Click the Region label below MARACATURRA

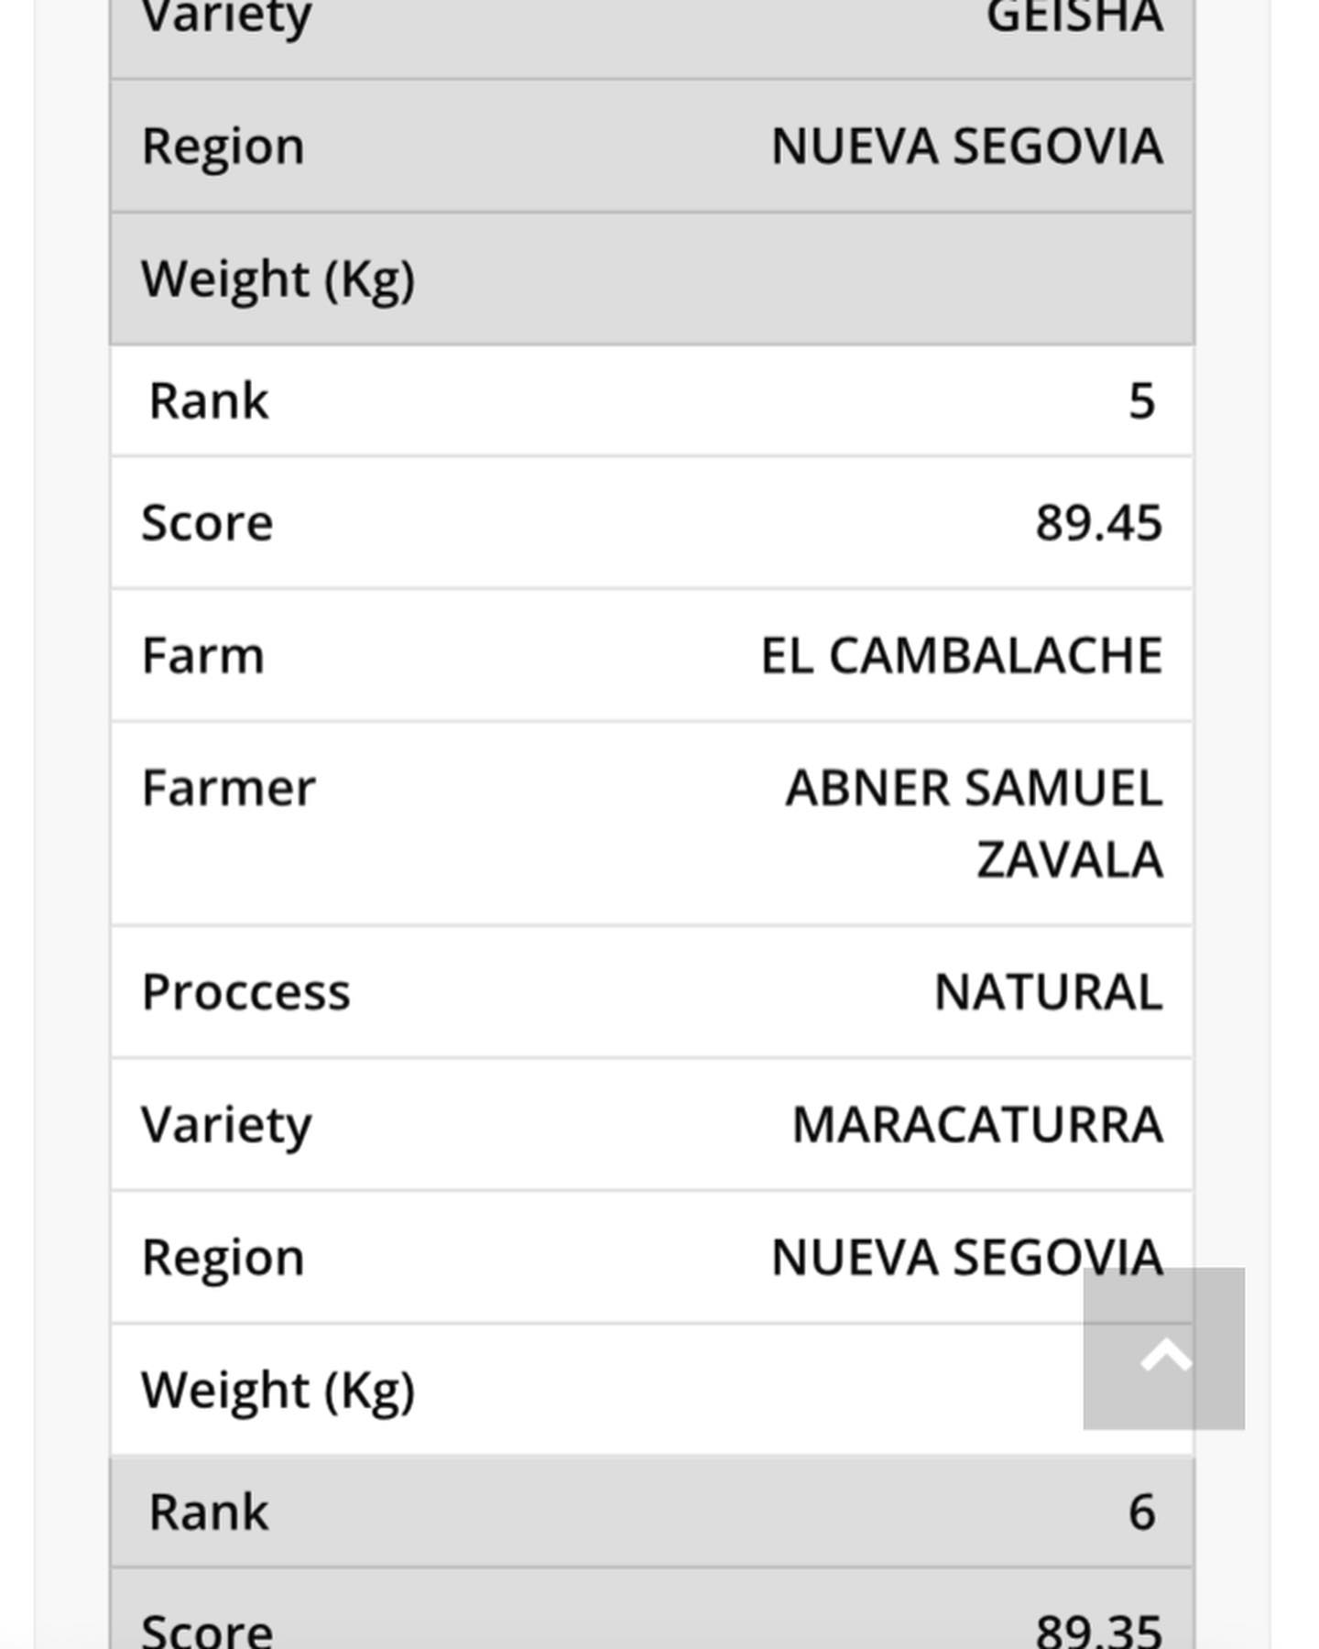223,1258
